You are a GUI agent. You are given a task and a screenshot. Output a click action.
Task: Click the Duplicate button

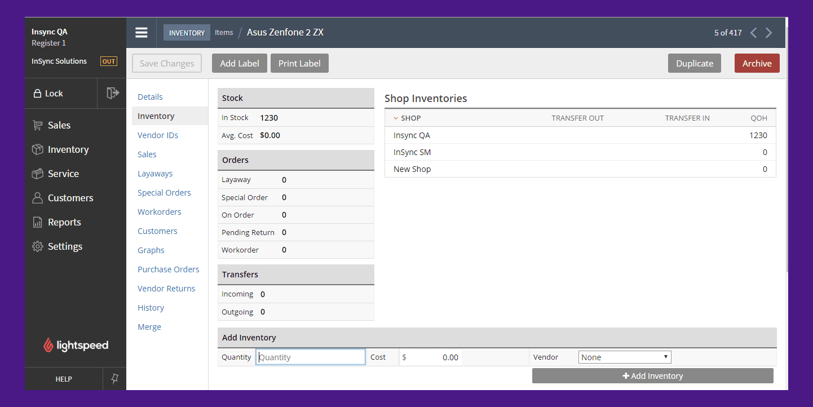coord(695,63)
